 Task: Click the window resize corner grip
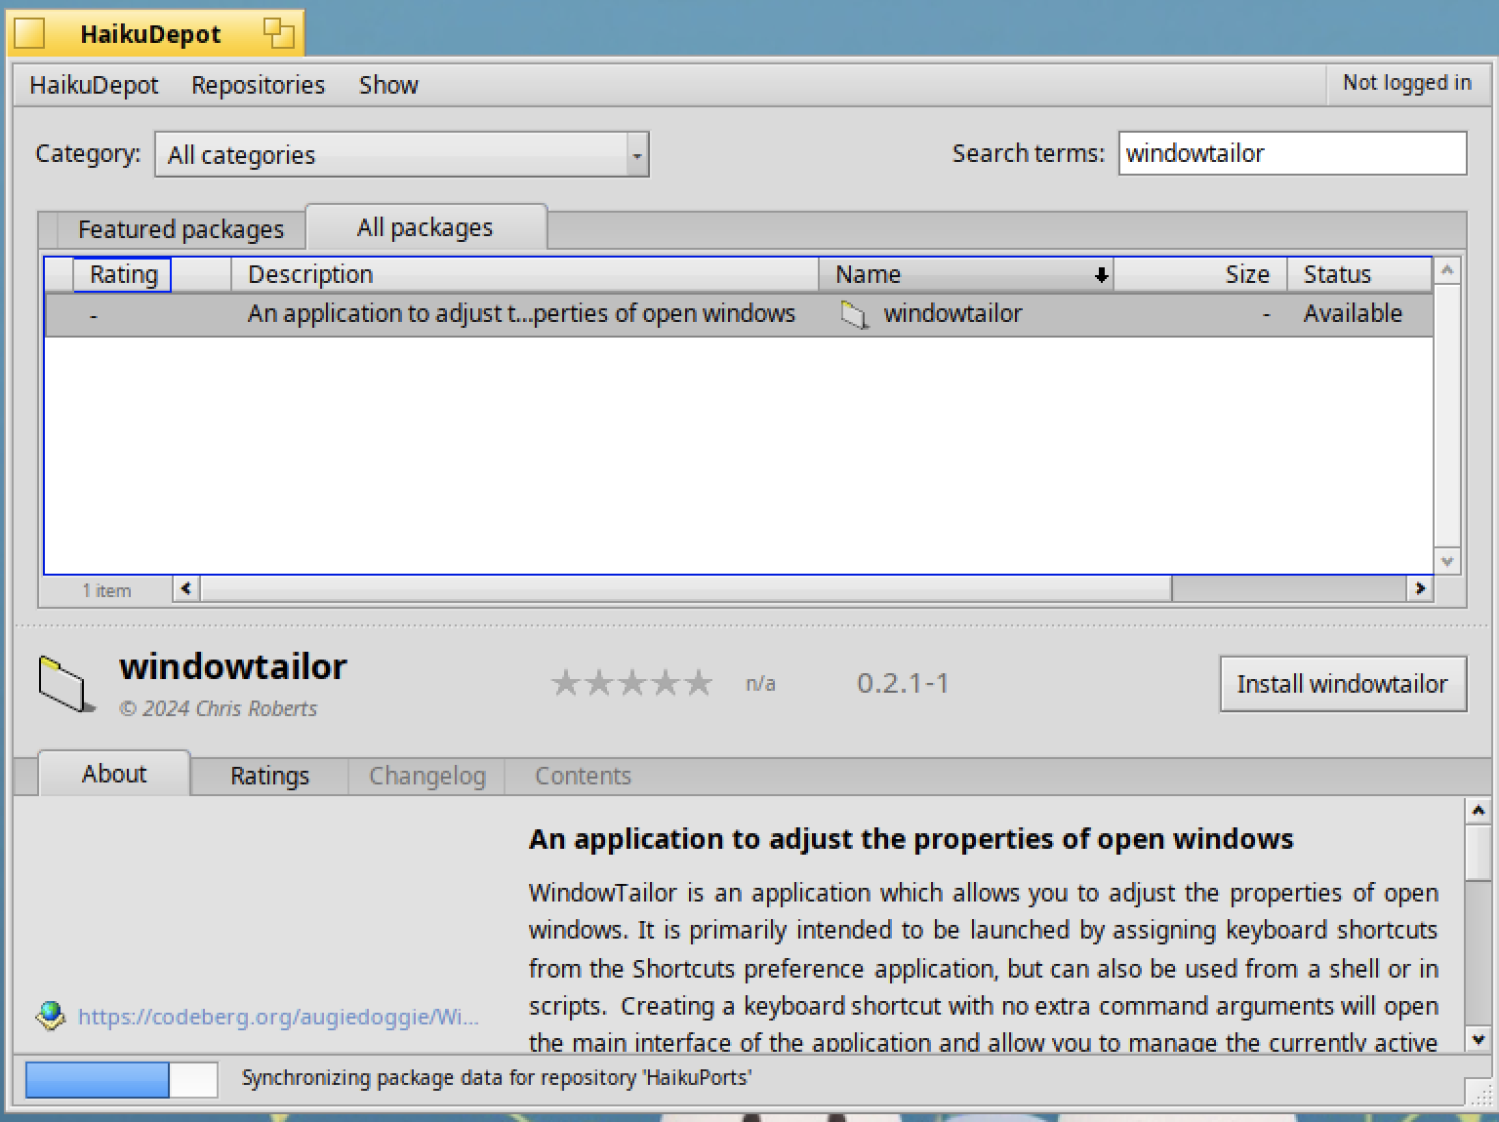click(1480, 1095)
